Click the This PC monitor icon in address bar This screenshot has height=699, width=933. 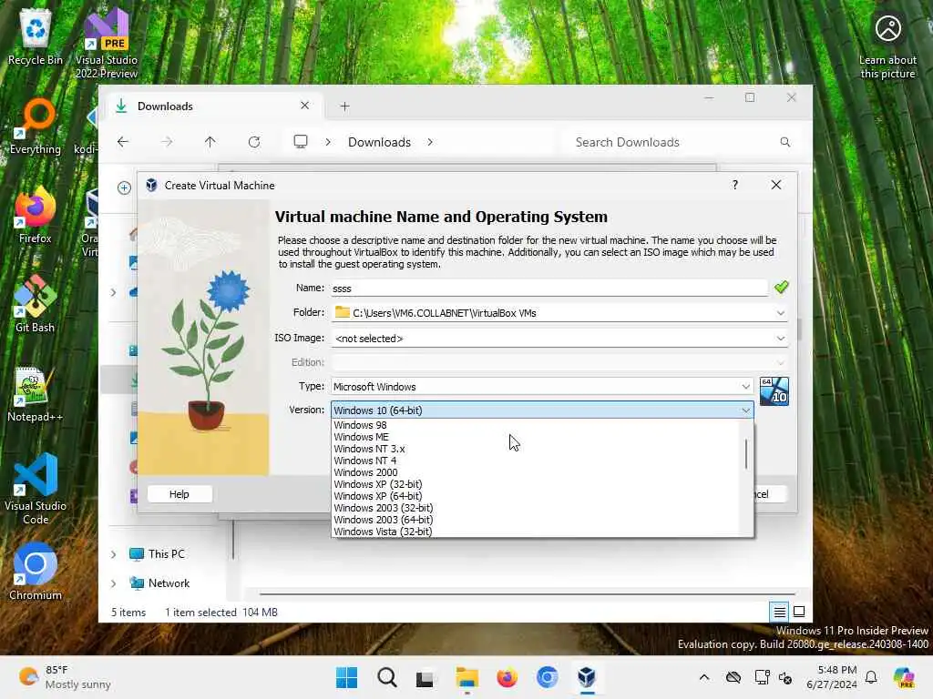tap(301, 141)
